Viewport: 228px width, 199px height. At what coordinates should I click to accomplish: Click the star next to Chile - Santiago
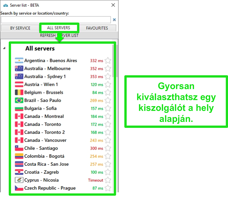pyautogui.click(x=108, y=148)
